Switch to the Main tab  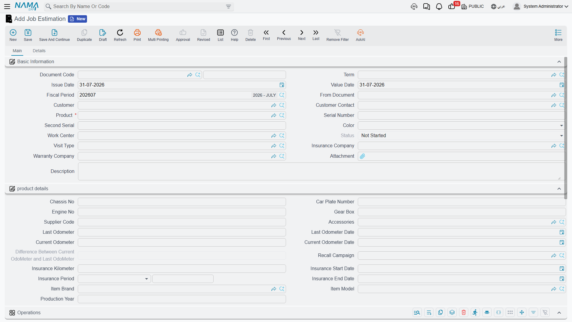[x=17, y=51]
